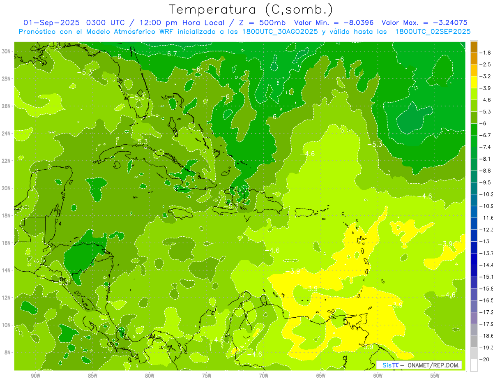The image size is (493, 381).
Task: Click the 20N latitude axis label
Action: [6, 188]
